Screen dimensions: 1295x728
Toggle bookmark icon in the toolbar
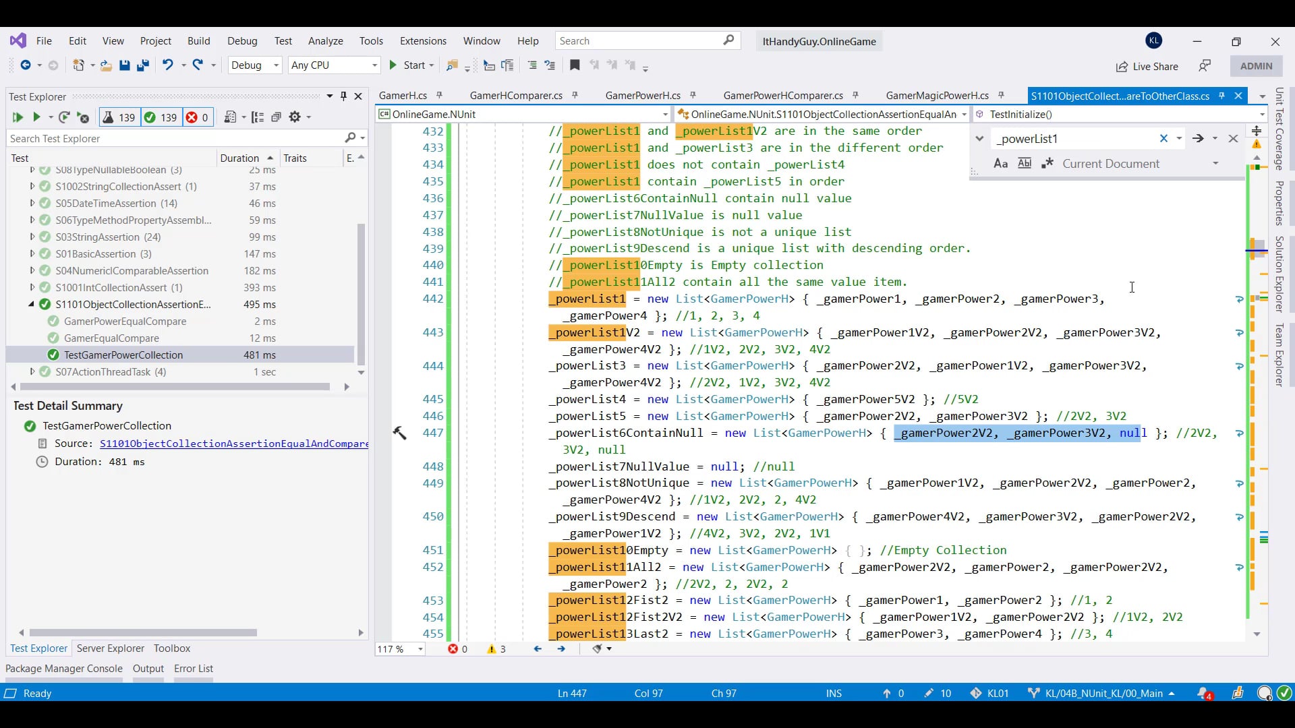pyautogui.click(x=575, y=65)
